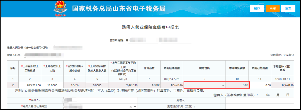
Task: Click the 应安排残疾人就业比例 value 1.50%
Action: pos(75,85)
